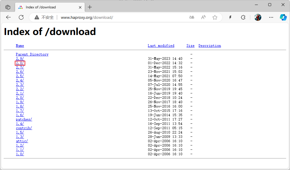Add page to favorites star
Viewport: 290px width, 170px height.
click(x=215, y=17)
